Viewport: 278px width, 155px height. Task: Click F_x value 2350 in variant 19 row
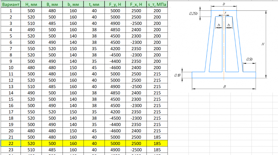click(136, 125)
